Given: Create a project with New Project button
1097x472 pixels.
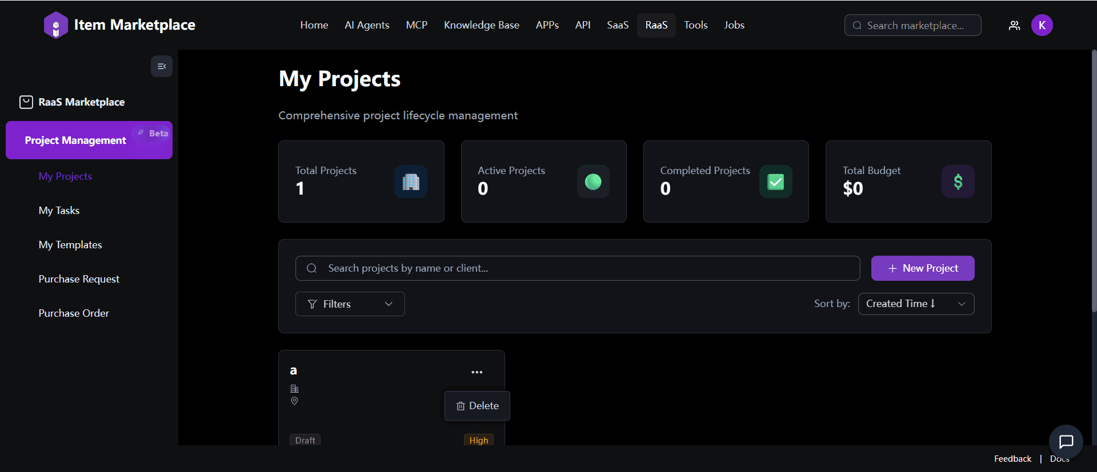Looking at the screenshot, I should 923,268.
